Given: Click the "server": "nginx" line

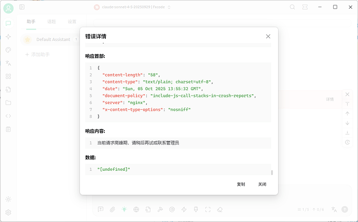Looking at the screenshot, I should click(125, 102).
